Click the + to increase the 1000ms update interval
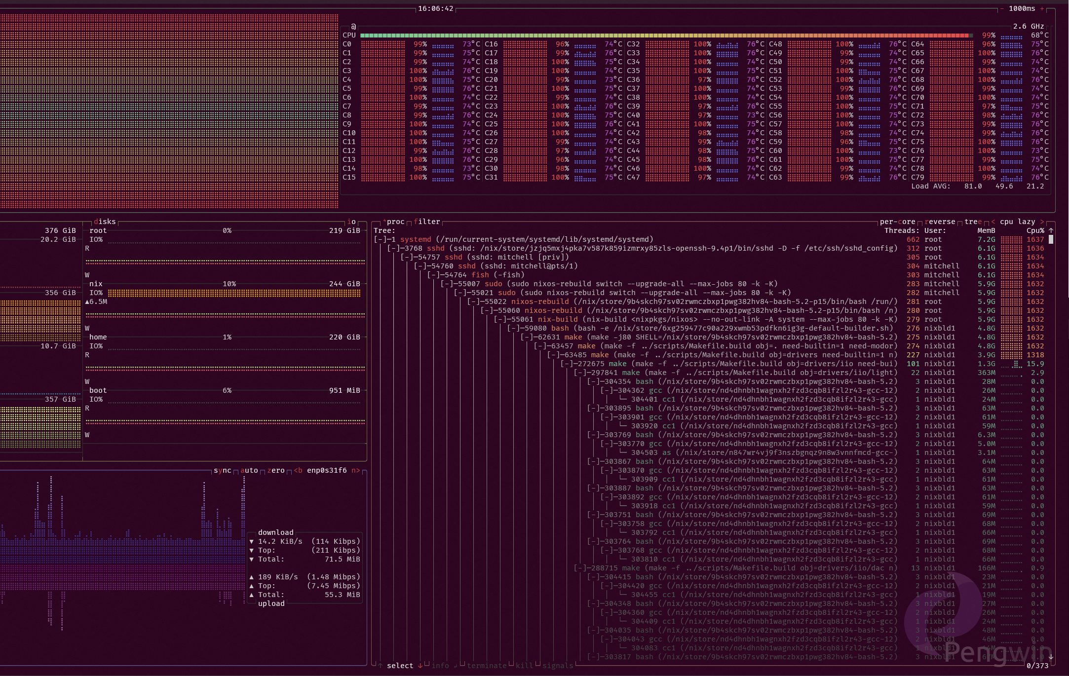Viewport: 1069px width, 676px height. pyautogui.click(x=1042, y=8)
